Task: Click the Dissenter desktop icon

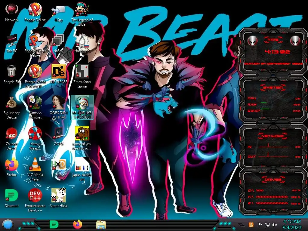Action: 12,199
